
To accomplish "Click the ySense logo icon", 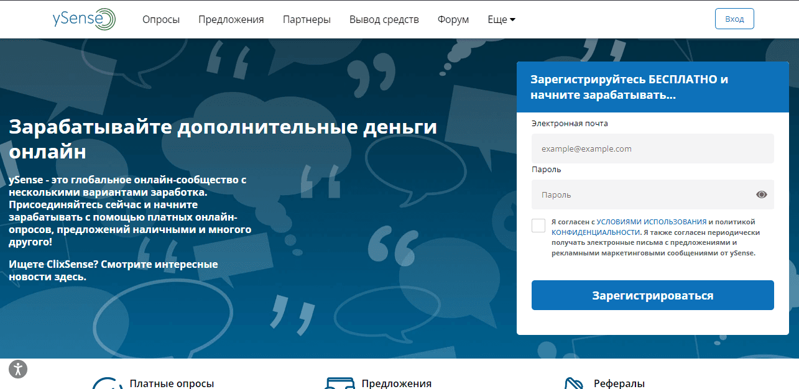I will pos(105,19).
